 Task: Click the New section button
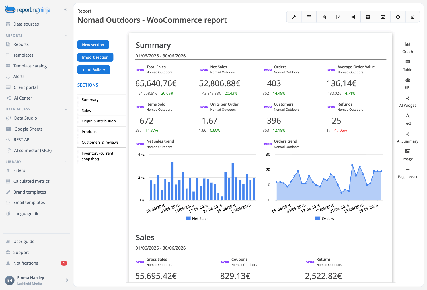pyautogui.click(x=93, y=45)
